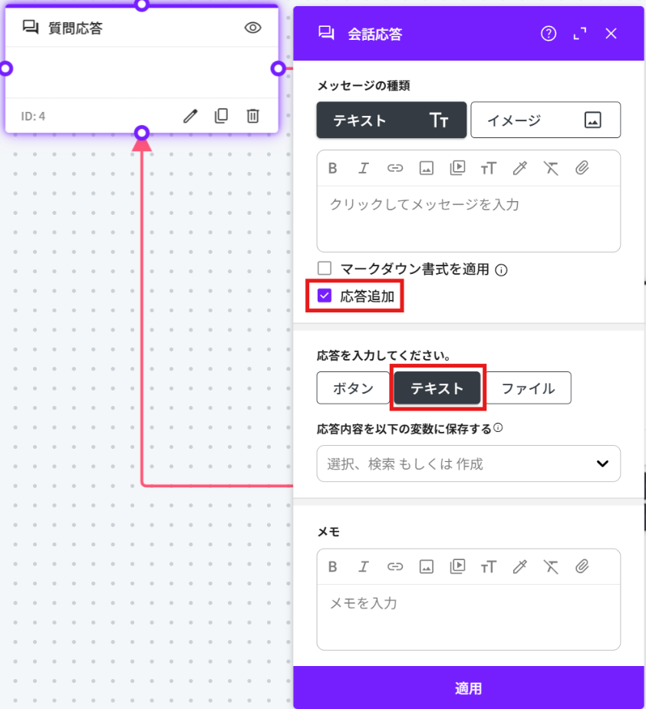Click the edit pencil icon on node ID 4
646x709 pixels.
(x=190, y=116)
